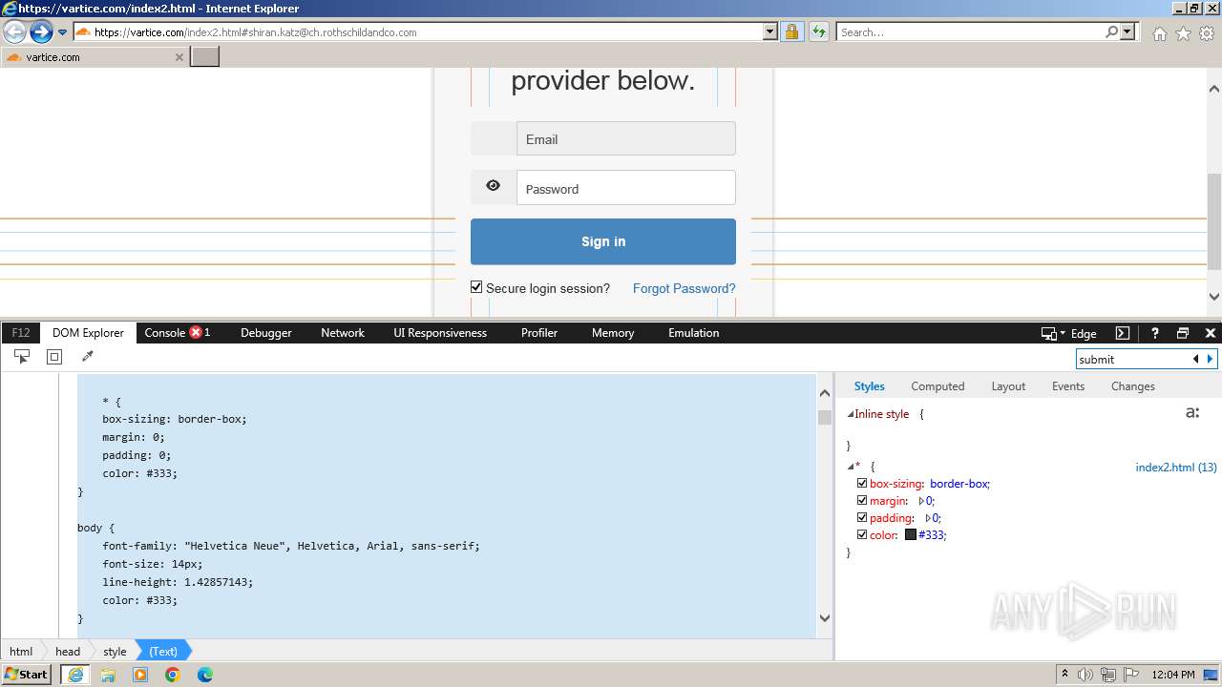Viewport: 1222px width, 687px height.
Task: Click the F12 developer tools label
Action: [21, 333]
